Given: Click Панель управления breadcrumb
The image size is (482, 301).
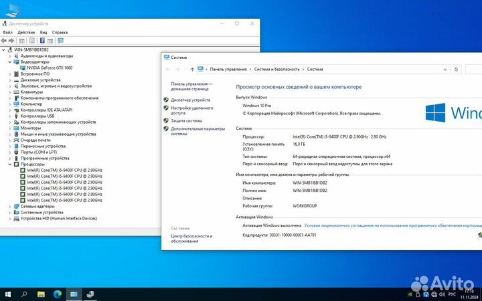Looking at the screenshot, I should (228, 70).
